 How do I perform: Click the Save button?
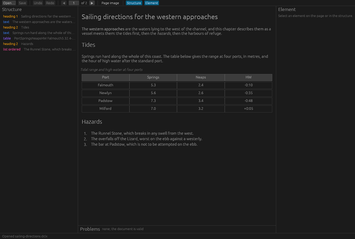point(22,3)
